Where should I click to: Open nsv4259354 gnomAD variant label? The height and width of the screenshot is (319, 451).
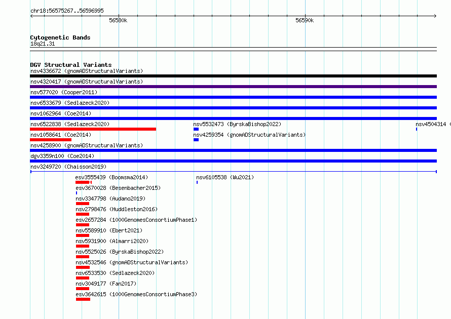click(x=249, y=135)
